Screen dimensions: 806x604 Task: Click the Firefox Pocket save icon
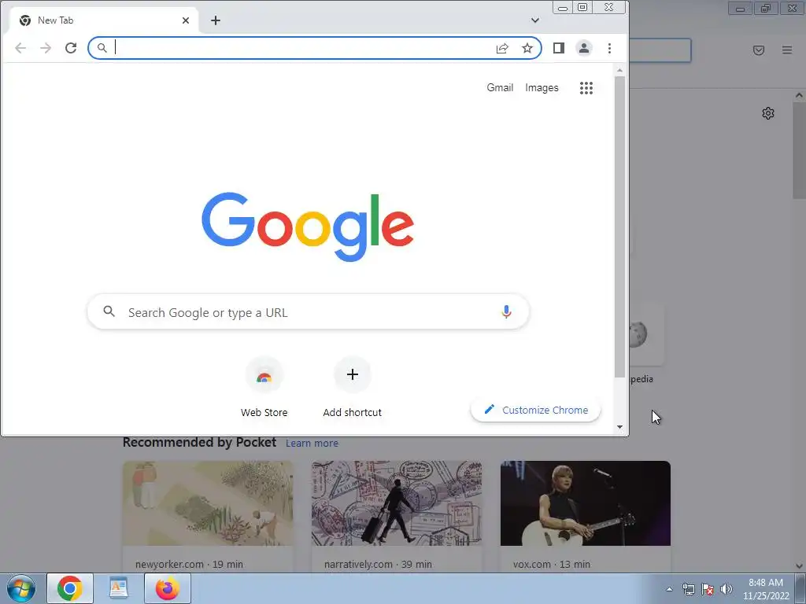coord(759,50)
